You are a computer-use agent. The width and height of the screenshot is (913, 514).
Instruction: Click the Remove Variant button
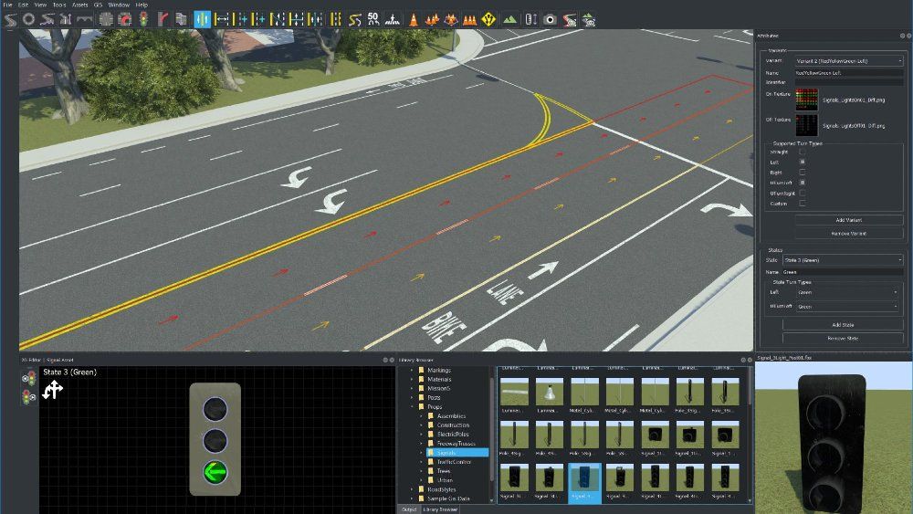pos(849,234)
